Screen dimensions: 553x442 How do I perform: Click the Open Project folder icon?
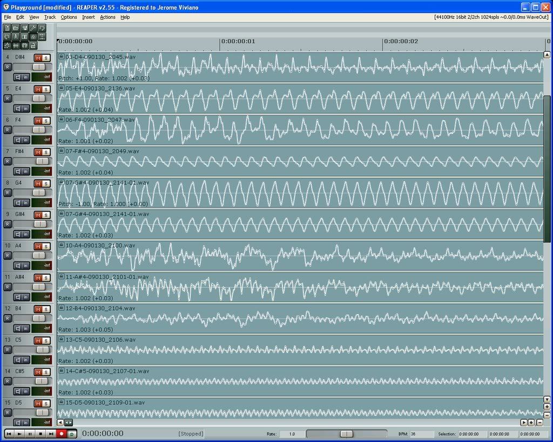click(x=16, y=28)
